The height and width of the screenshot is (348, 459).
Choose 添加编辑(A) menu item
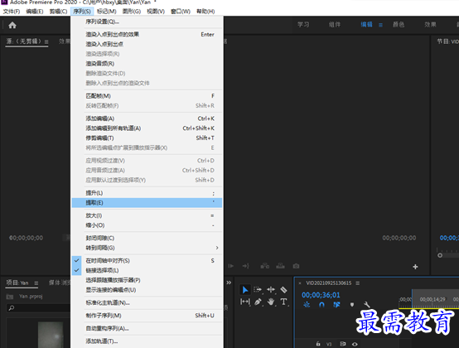pyautogui.click(x=147, y=118)
